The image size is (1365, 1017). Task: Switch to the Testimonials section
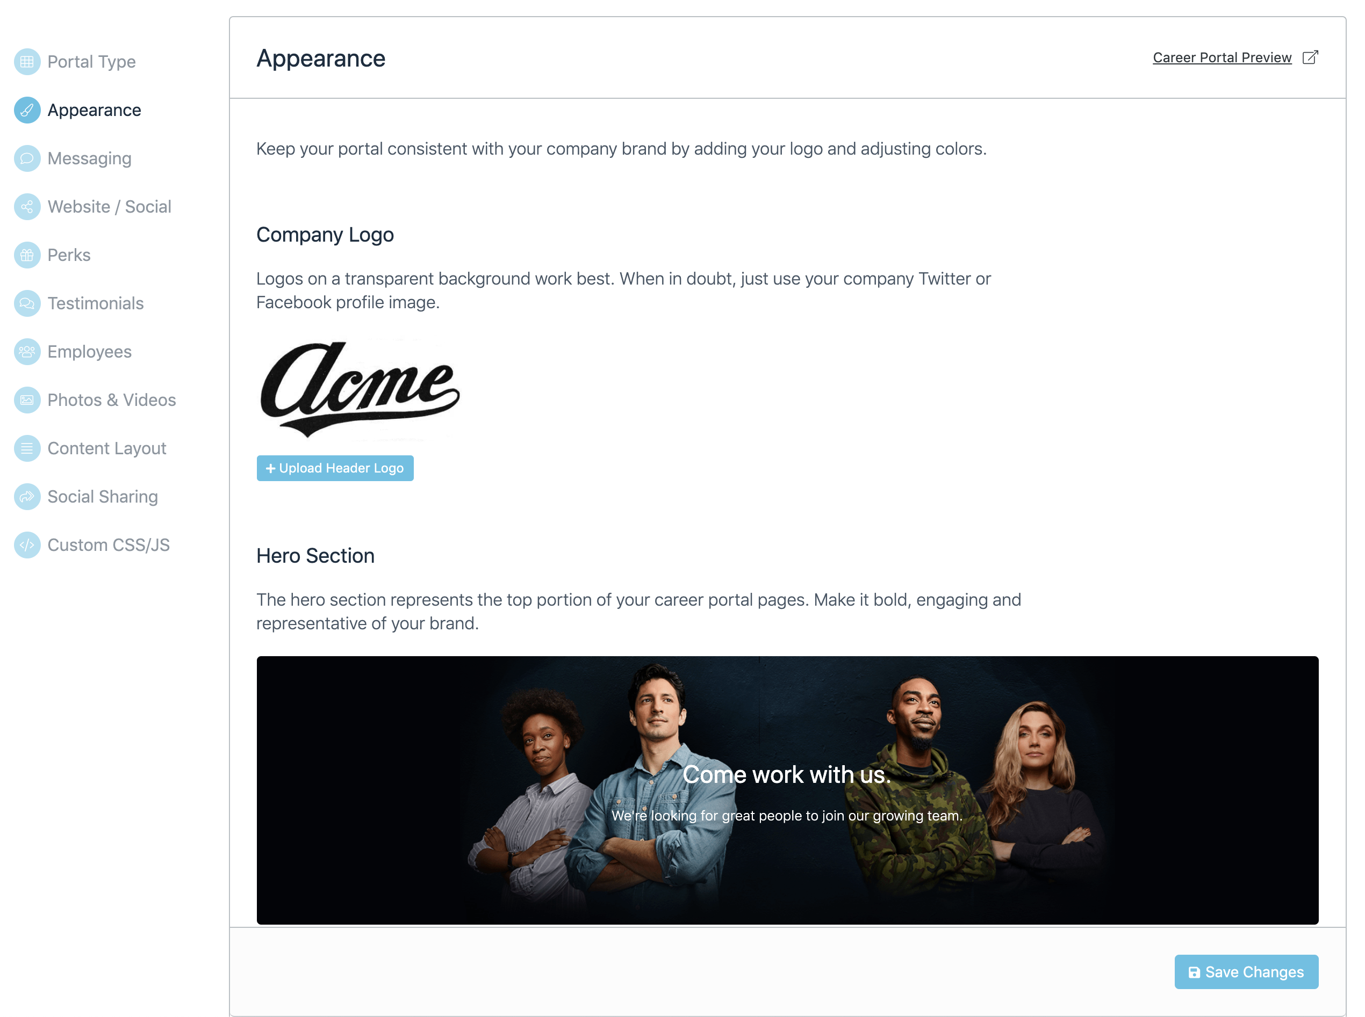96,303
